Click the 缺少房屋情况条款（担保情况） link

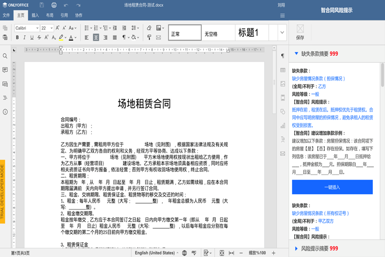pos(319,78)
